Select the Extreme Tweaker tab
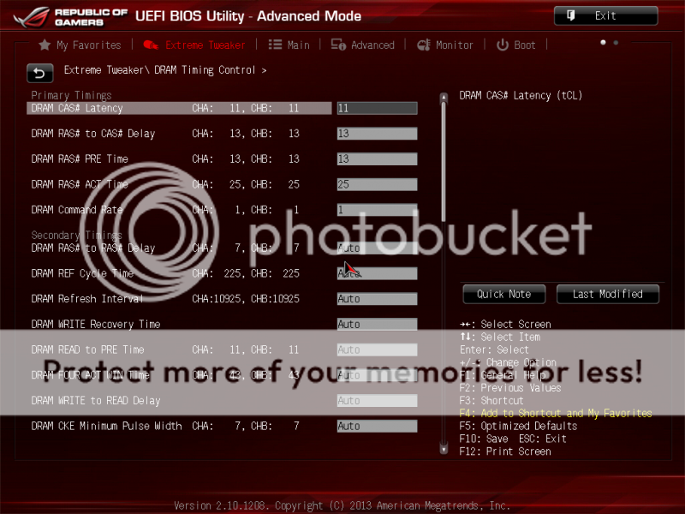Image resolution: width=685 pixels, height=514 pixels. tap(194, 45)
